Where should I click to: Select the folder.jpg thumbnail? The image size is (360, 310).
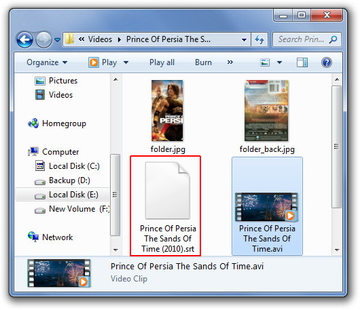167,111
